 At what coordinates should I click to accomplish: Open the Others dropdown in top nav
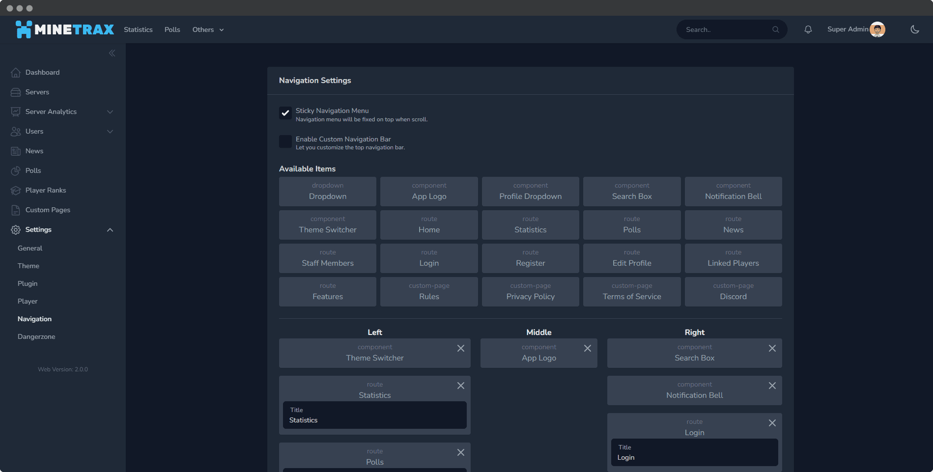[x=208, y=29]
